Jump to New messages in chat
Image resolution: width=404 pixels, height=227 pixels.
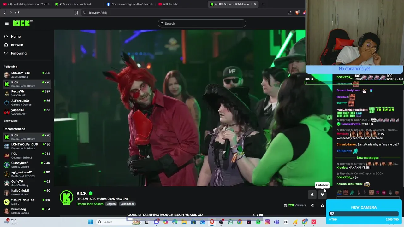(x=368, y=158)
